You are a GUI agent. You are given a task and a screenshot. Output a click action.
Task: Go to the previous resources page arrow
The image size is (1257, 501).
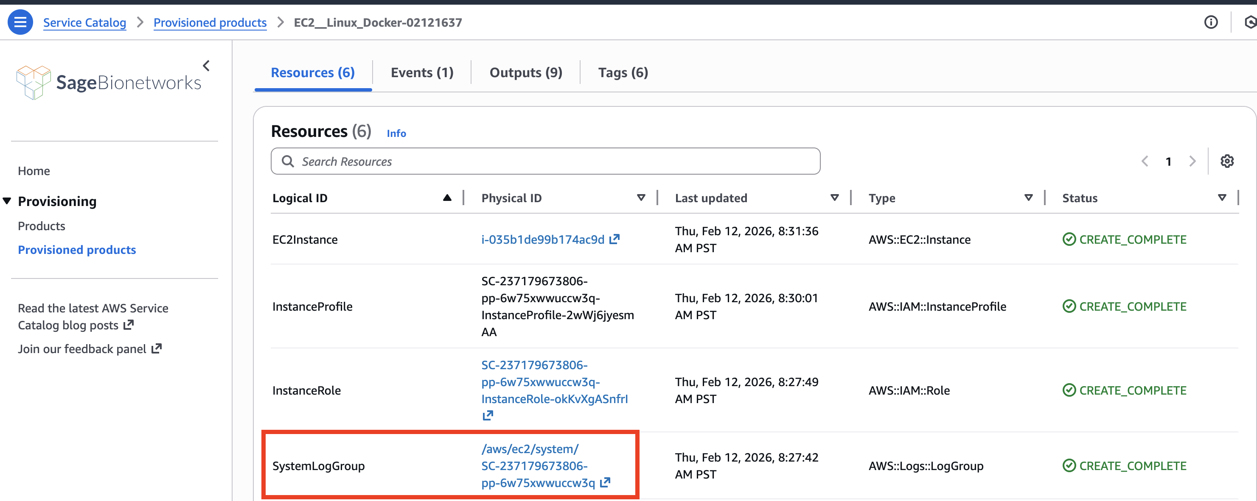(1145, 161)
